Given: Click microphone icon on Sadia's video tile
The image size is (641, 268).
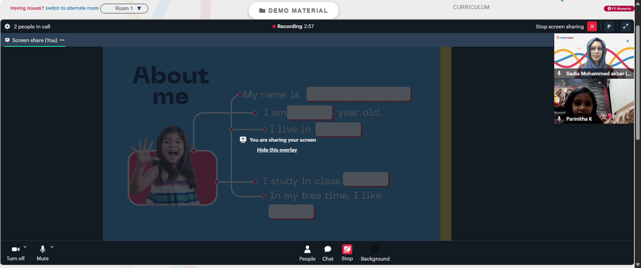Looking at the screenshot, I should pyautogui.click(x=560, y=74).
